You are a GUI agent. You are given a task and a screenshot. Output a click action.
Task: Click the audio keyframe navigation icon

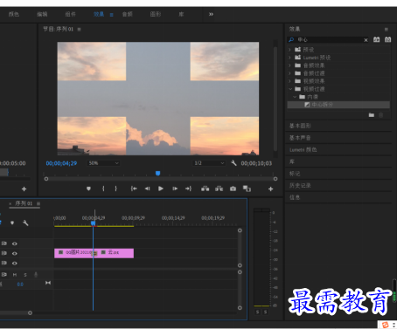click(48, 283)
